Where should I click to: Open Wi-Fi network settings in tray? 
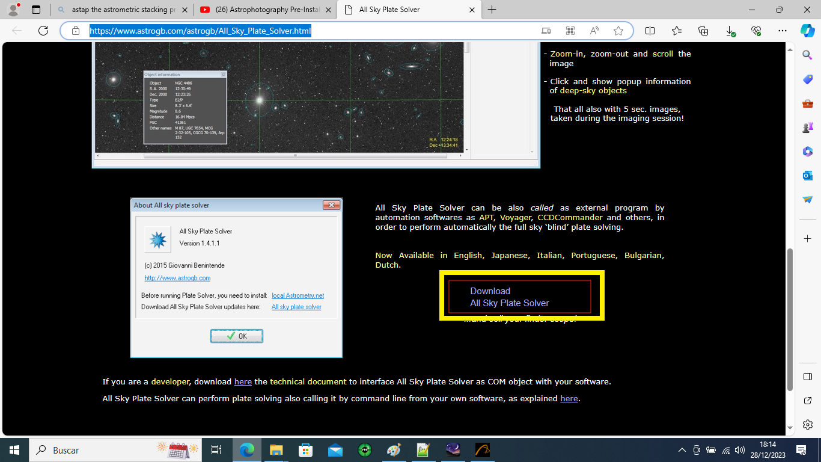click(x=726, y=450)
